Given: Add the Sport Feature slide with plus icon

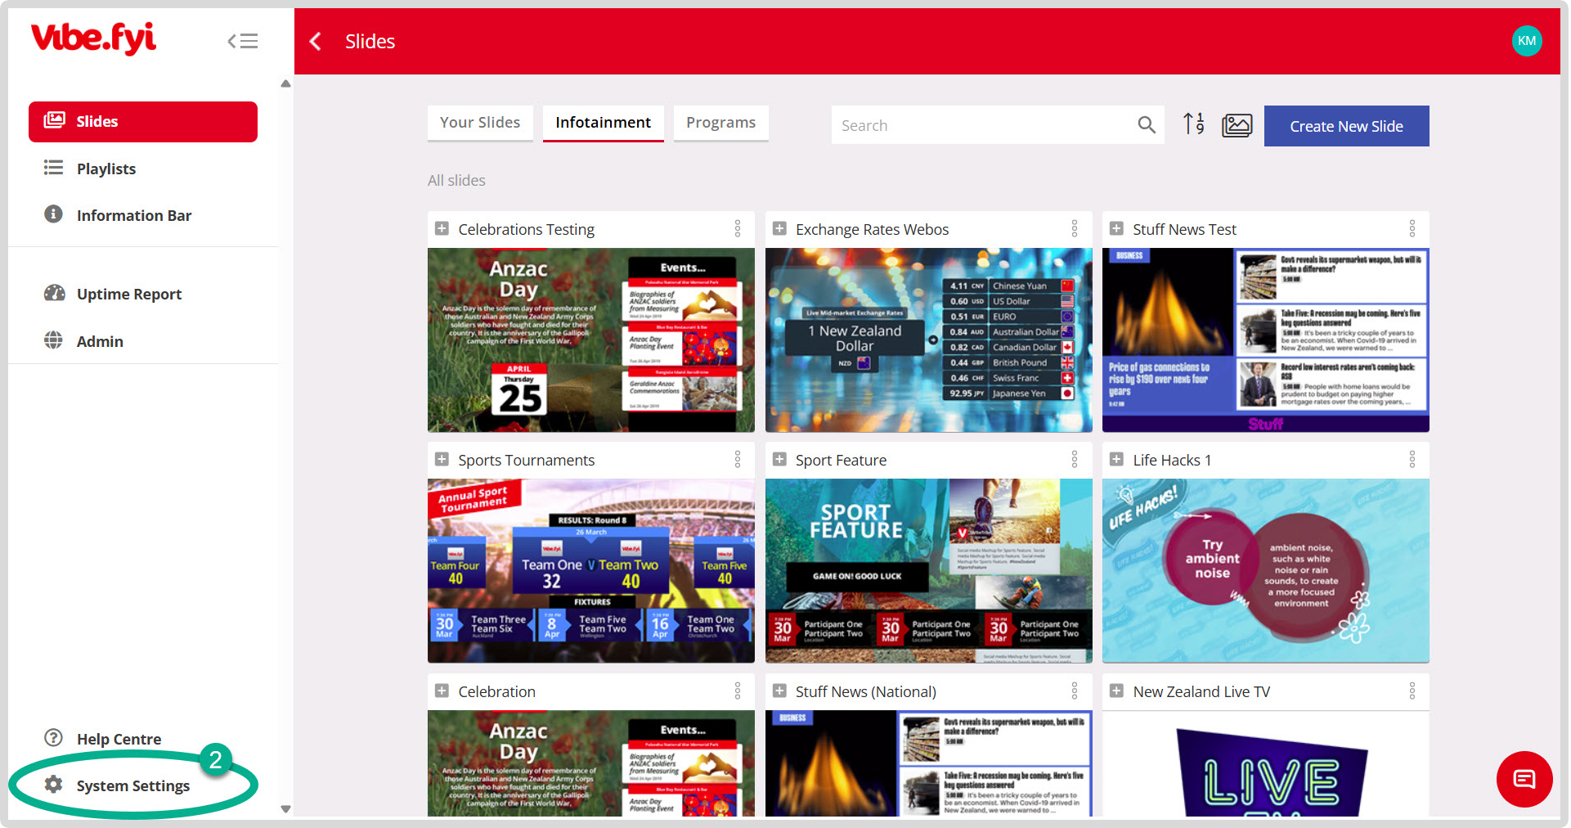Looking at the screenshot, I should click(x=779, y=460).
